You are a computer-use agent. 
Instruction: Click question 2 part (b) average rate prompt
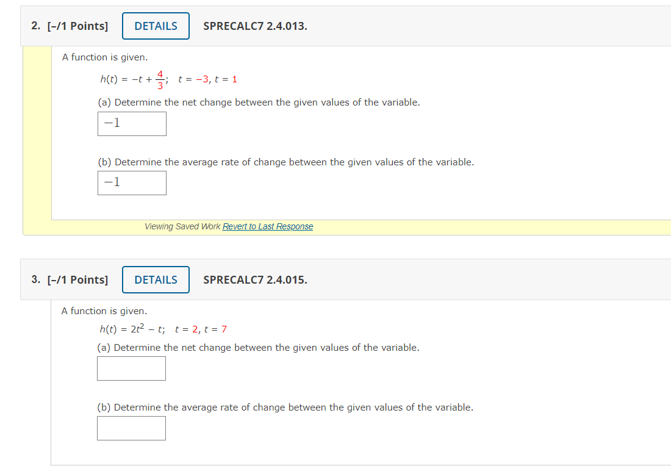point(285,162)
